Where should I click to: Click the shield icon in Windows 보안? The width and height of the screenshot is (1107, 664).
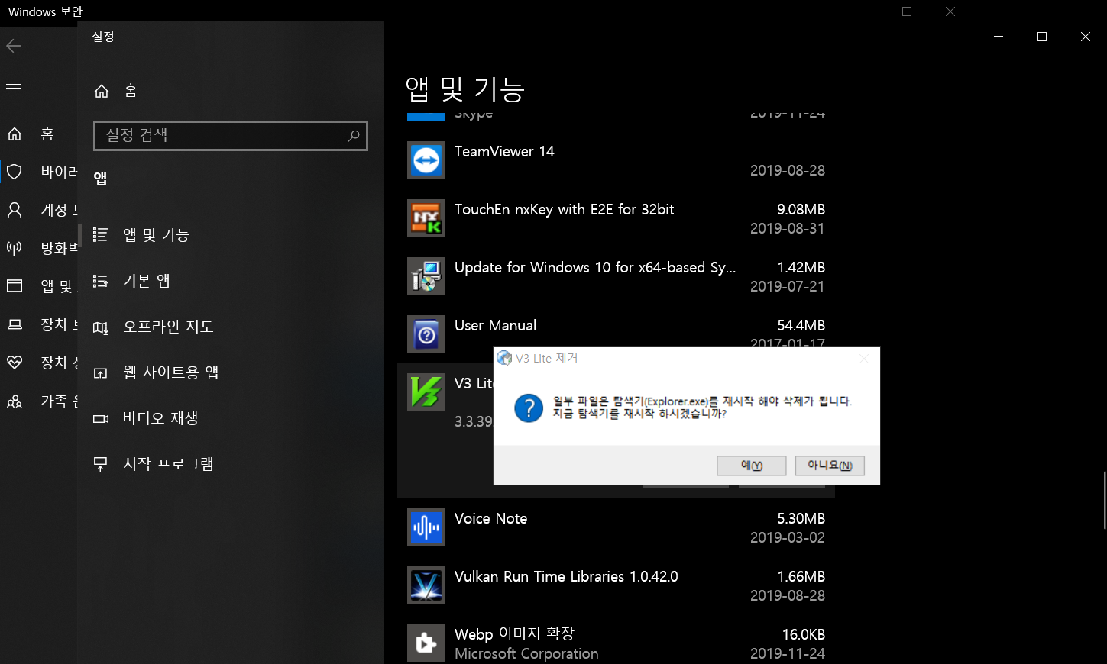(14, 172)
